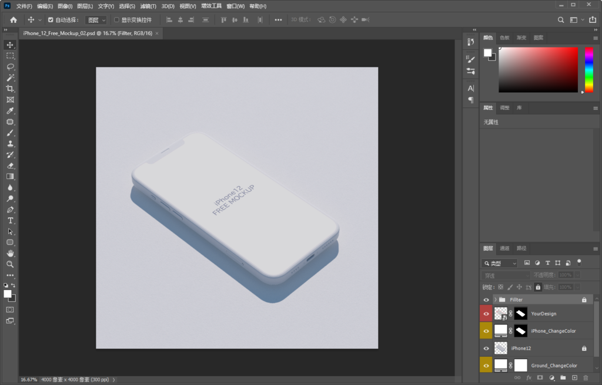Select the Horizontal Type tool

[10, 221]
